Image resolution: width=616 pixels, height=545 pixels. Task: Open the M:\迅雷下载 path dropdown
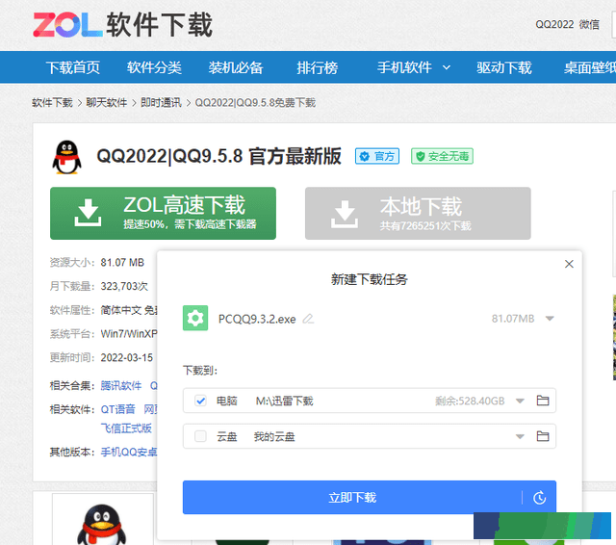pyautogui.click(x=520, y=402)
